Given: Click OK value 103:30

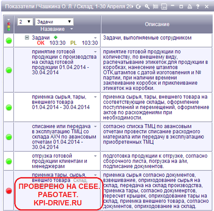Looking at the screenshot, I should click(58, 43).
